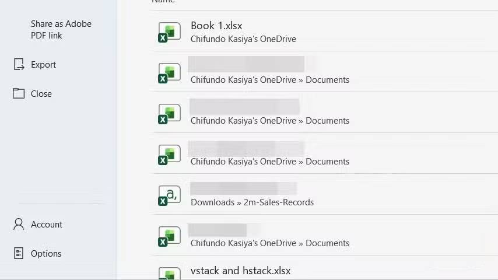Click the Excel icon beside Book 1.xlsx
498x280 pixels.
pos(169,32)
